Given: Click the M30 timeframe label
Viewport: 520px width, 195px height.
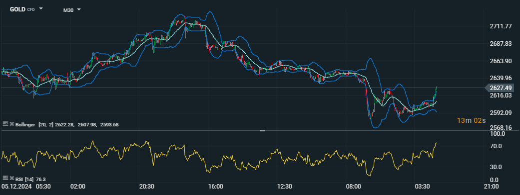Looking at the screenshot, I should 68,10.
